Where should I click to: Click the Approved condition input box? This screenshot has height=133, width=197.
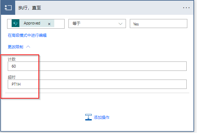coord(36,24)
